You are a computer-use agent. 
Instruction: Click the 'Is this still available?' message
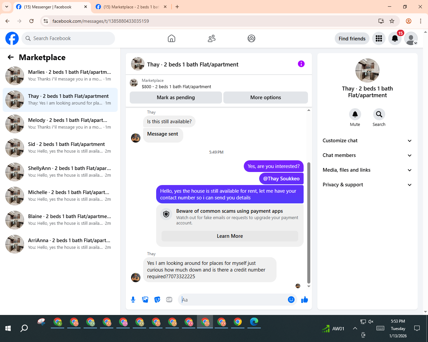pos(169,122)
